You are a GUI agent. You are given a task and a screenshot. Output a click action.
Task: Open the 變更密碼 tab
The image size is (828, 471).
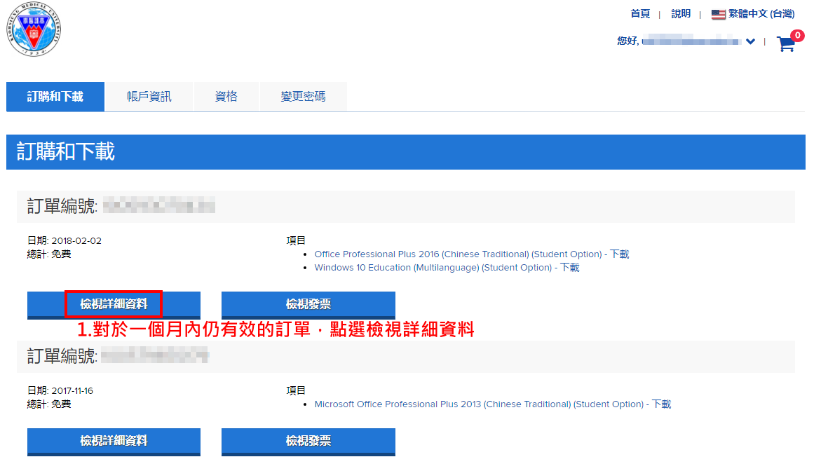(x=303, y=97)
